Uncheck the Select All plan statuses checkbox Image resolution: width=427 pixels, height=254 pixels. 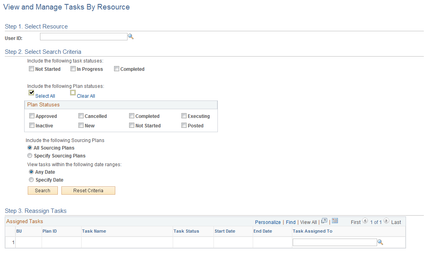[x=31, y=93]
